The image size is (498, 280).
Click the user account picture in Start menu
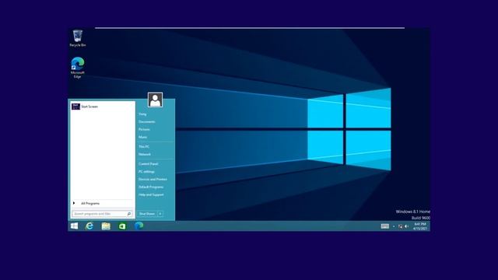(x=155, y=100)
